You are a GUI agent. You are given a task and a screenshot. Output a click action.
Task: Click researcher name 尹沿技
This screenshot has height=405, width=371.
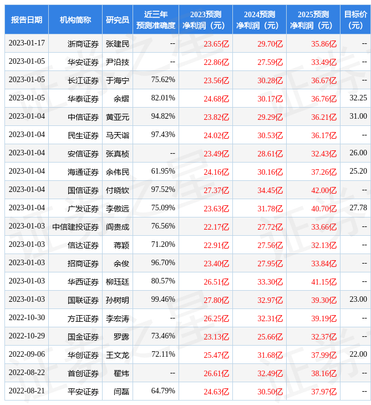click(118, 62)
